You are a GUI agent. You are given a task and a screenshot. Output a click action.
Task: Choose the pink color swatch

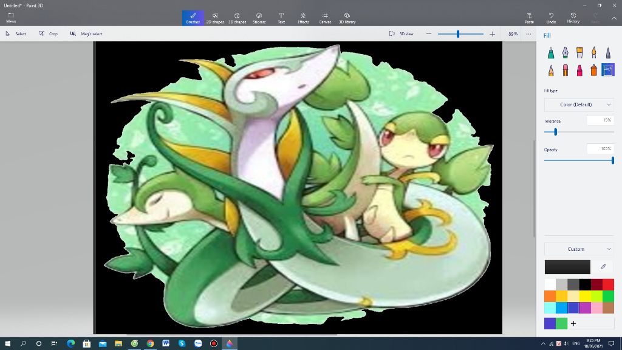click(x=596, y=307)
